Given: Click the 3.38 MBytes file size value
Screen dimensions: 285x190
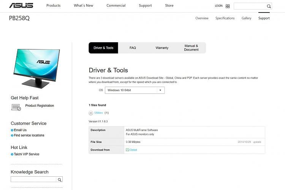Looking at the screenshot, I should click(x=133, y=142).
